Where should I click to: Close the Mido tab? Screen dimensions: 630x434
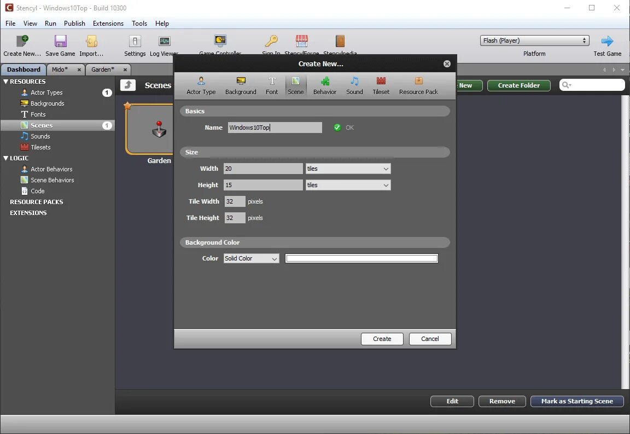tap(79, 70)
